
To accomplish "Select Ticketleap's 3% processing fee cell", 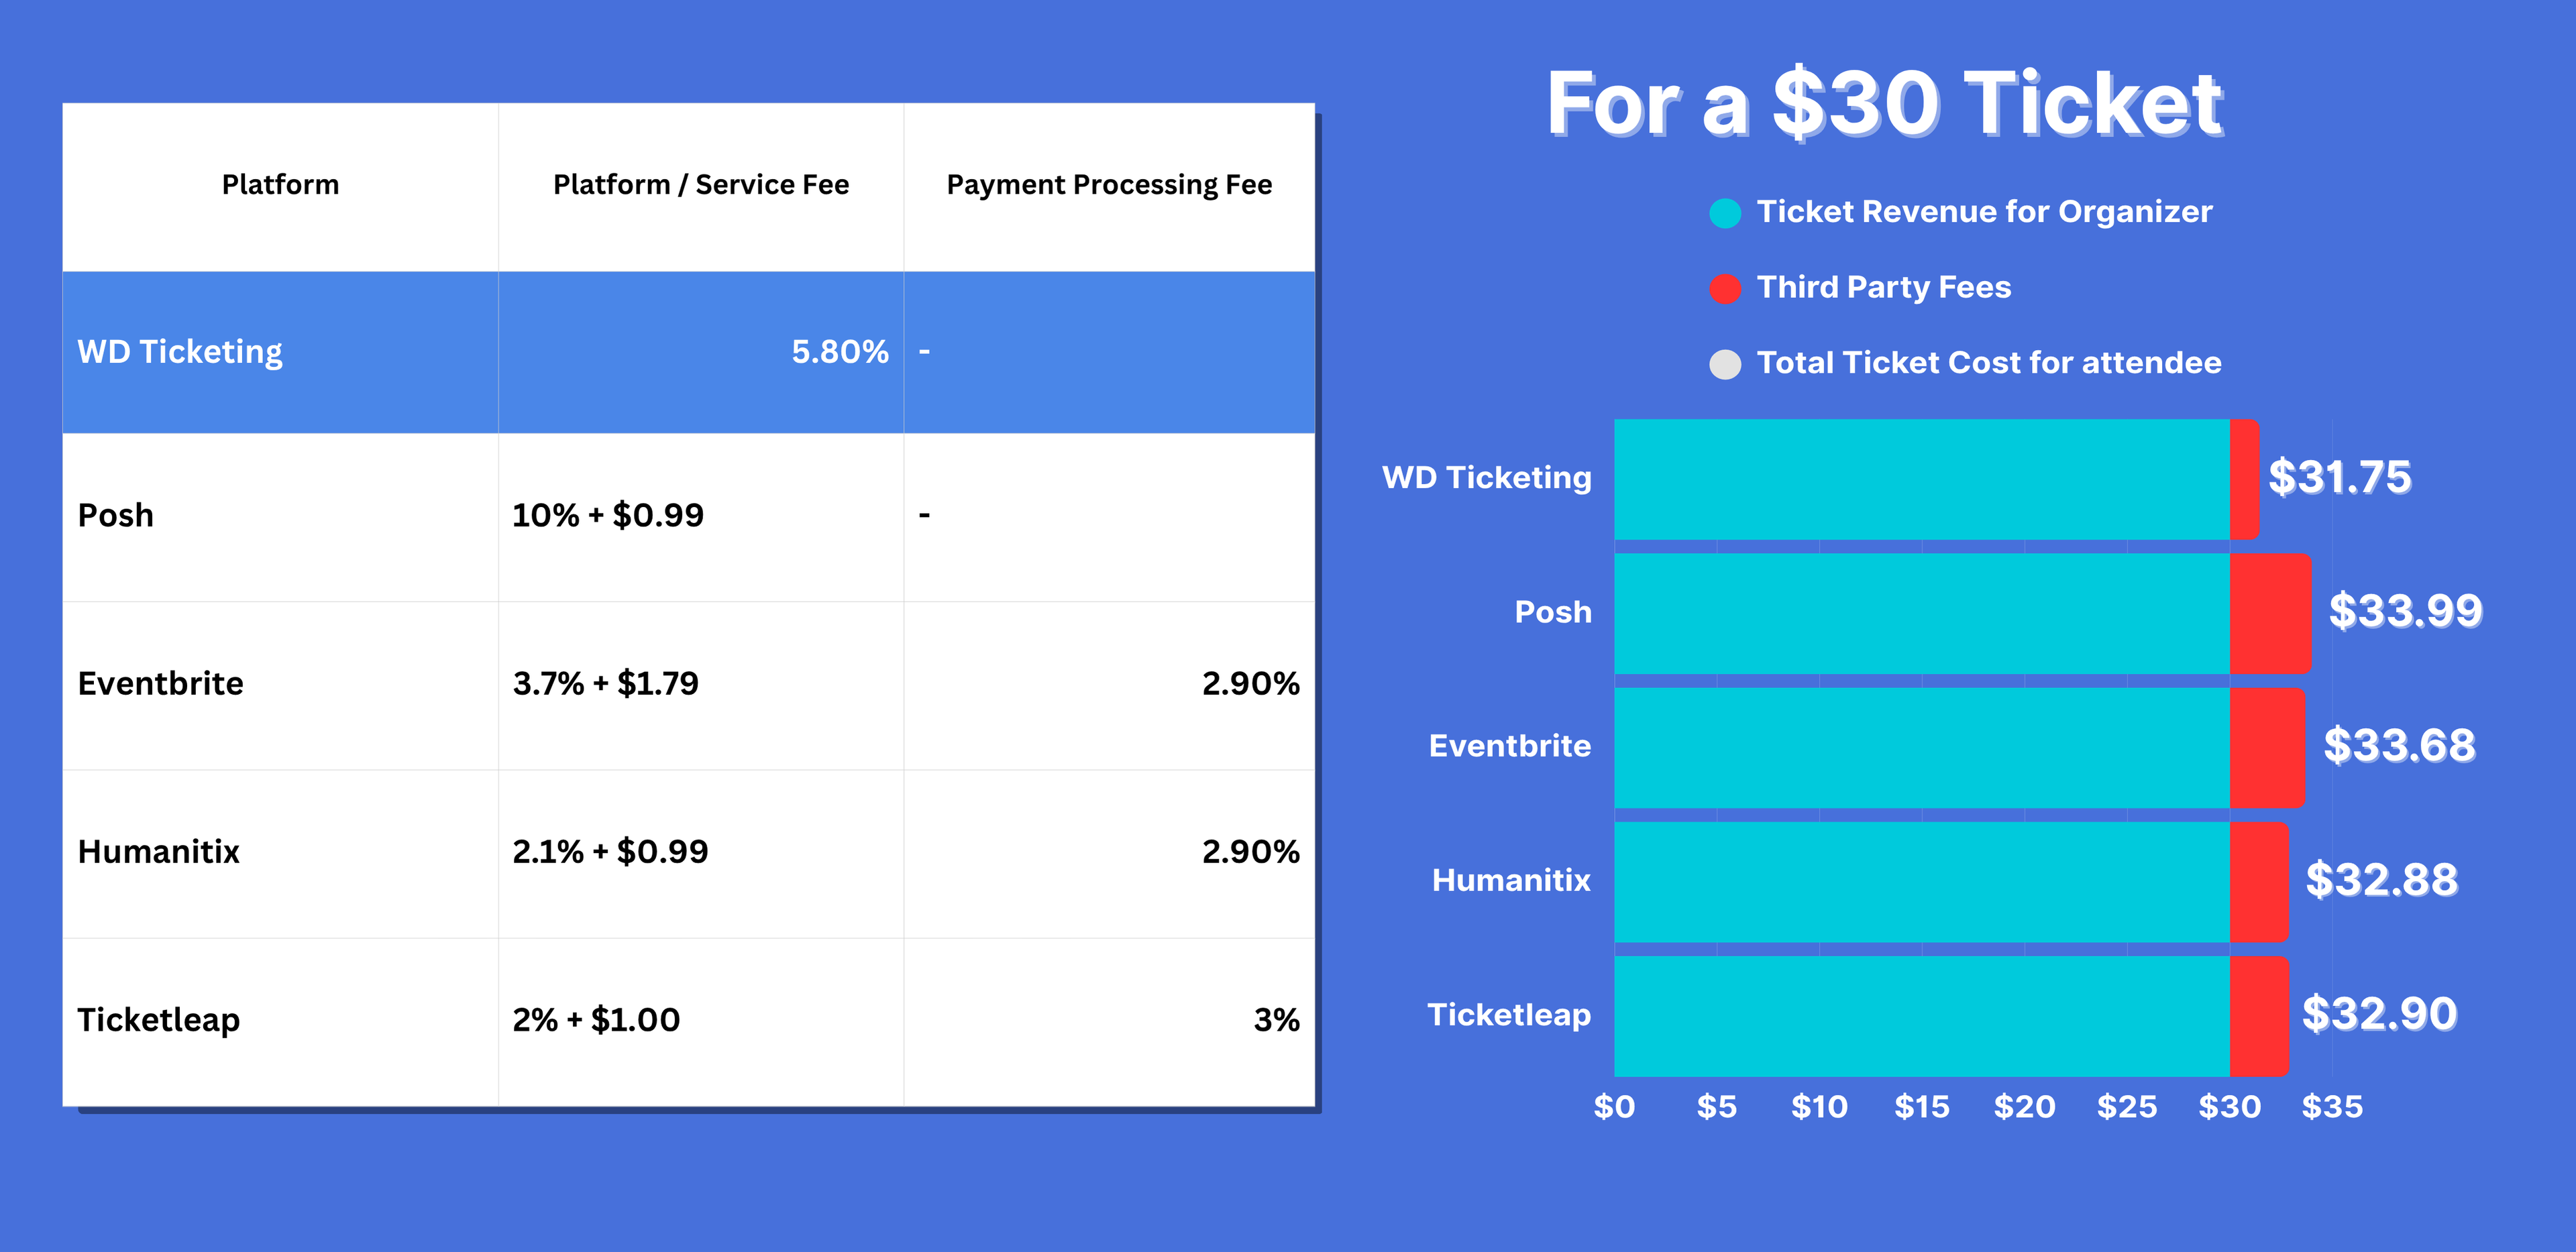I will coord(1276,1020).
